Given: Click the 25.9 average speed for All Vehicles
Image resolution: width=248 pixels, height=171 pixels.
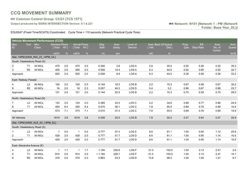Looking at the screenshot, I should pyautogui.click(x=234, y=118).
